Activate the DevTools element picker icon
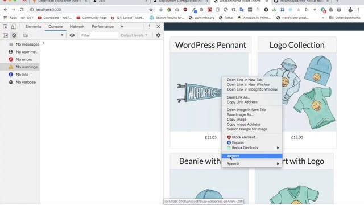Screen dimensions: 364x205 [x=5, y=27]
